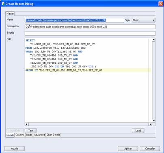
Task: Click the horizontal scroll left arrow
Action: pyautogui.click(x=27, y=124)
